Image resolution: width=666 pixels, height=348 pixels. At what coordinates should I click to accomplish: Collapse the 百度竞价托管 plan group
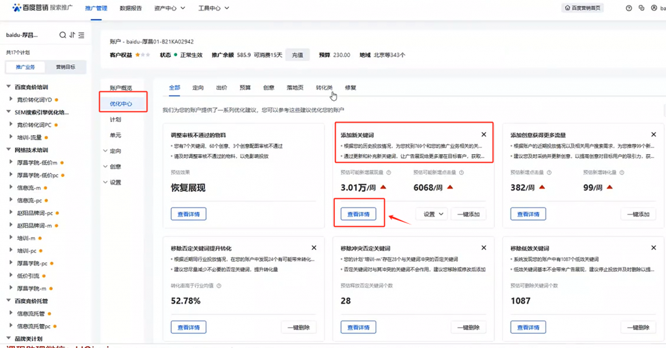pos(8,301)
